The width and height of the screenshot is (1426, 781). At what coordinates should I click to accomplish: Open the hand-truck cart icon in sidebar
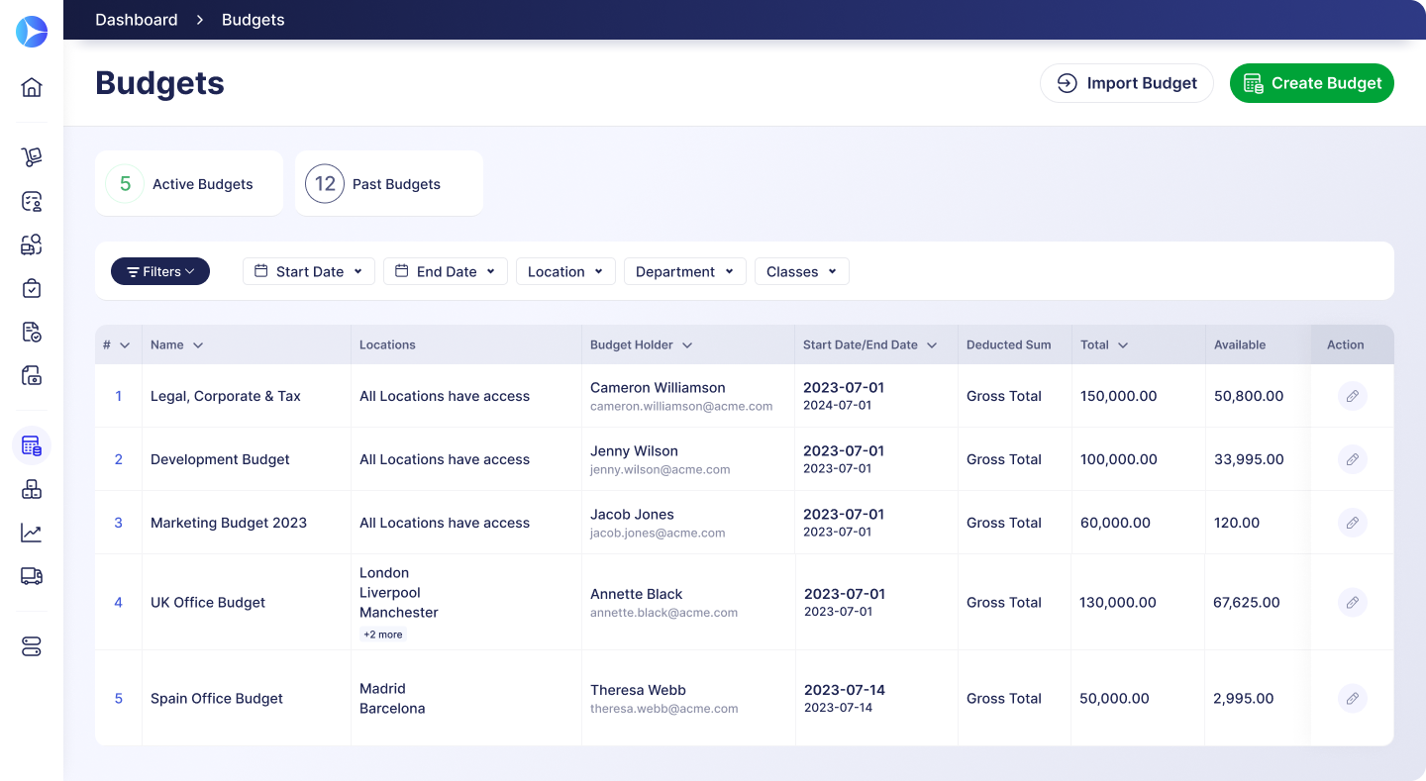pos(32,157)
